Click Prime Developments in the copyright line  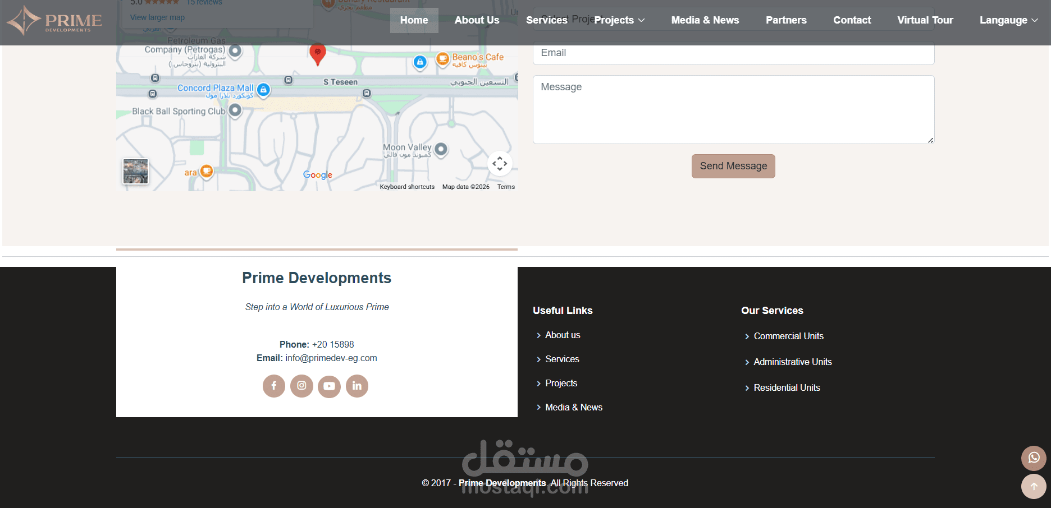502,483
